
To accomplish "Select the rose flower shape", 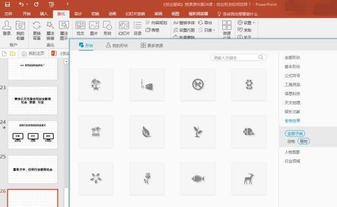I will [147, 179].
